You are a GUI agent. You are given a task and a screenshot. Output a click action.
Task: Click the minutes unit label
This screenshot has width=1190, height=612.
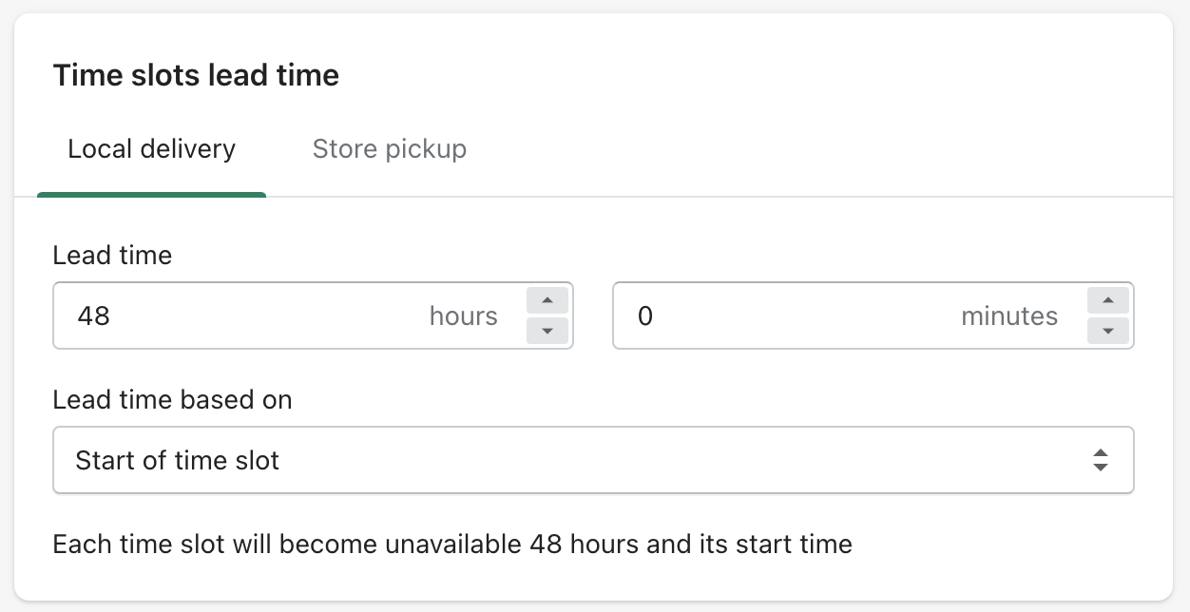1009,317
